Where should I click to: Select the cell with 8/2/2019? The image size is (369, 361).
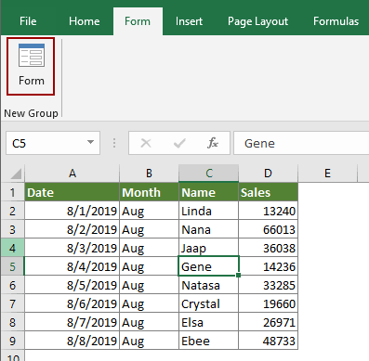(x=72, y=229)
